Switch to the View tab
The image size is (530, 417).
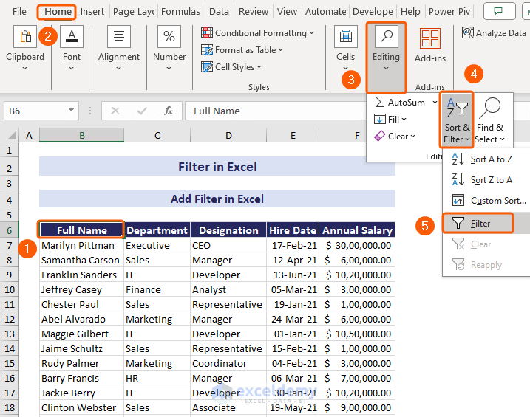287,12
